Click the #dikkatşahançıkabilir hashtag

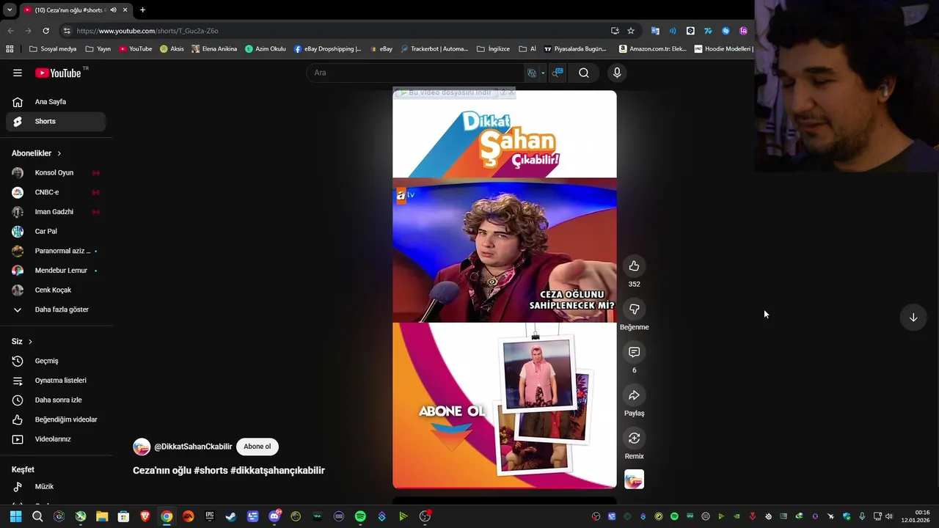(x=277, y=471)
